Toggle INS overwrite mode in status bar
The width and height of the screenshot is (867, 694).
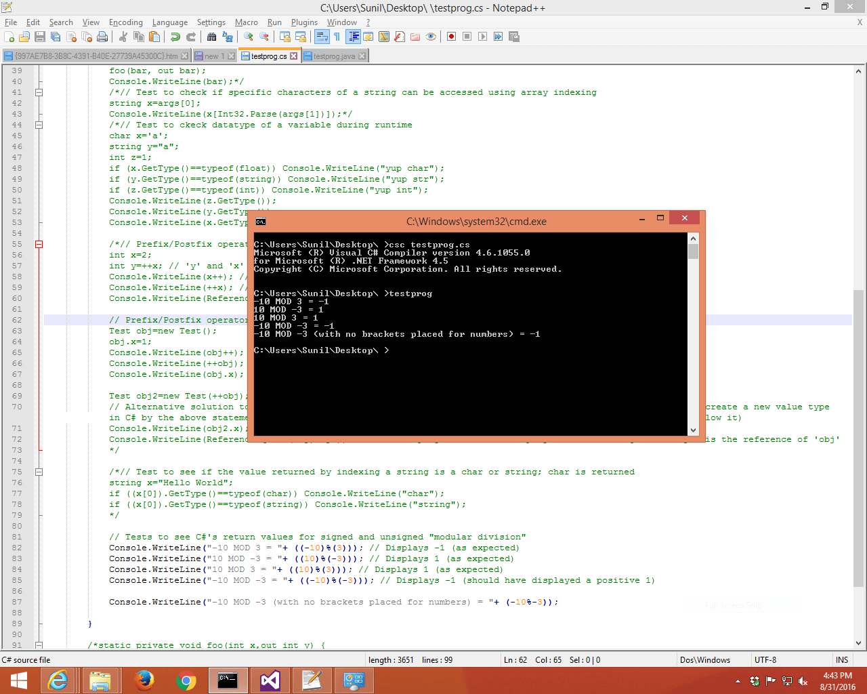(x=842, y=660)
